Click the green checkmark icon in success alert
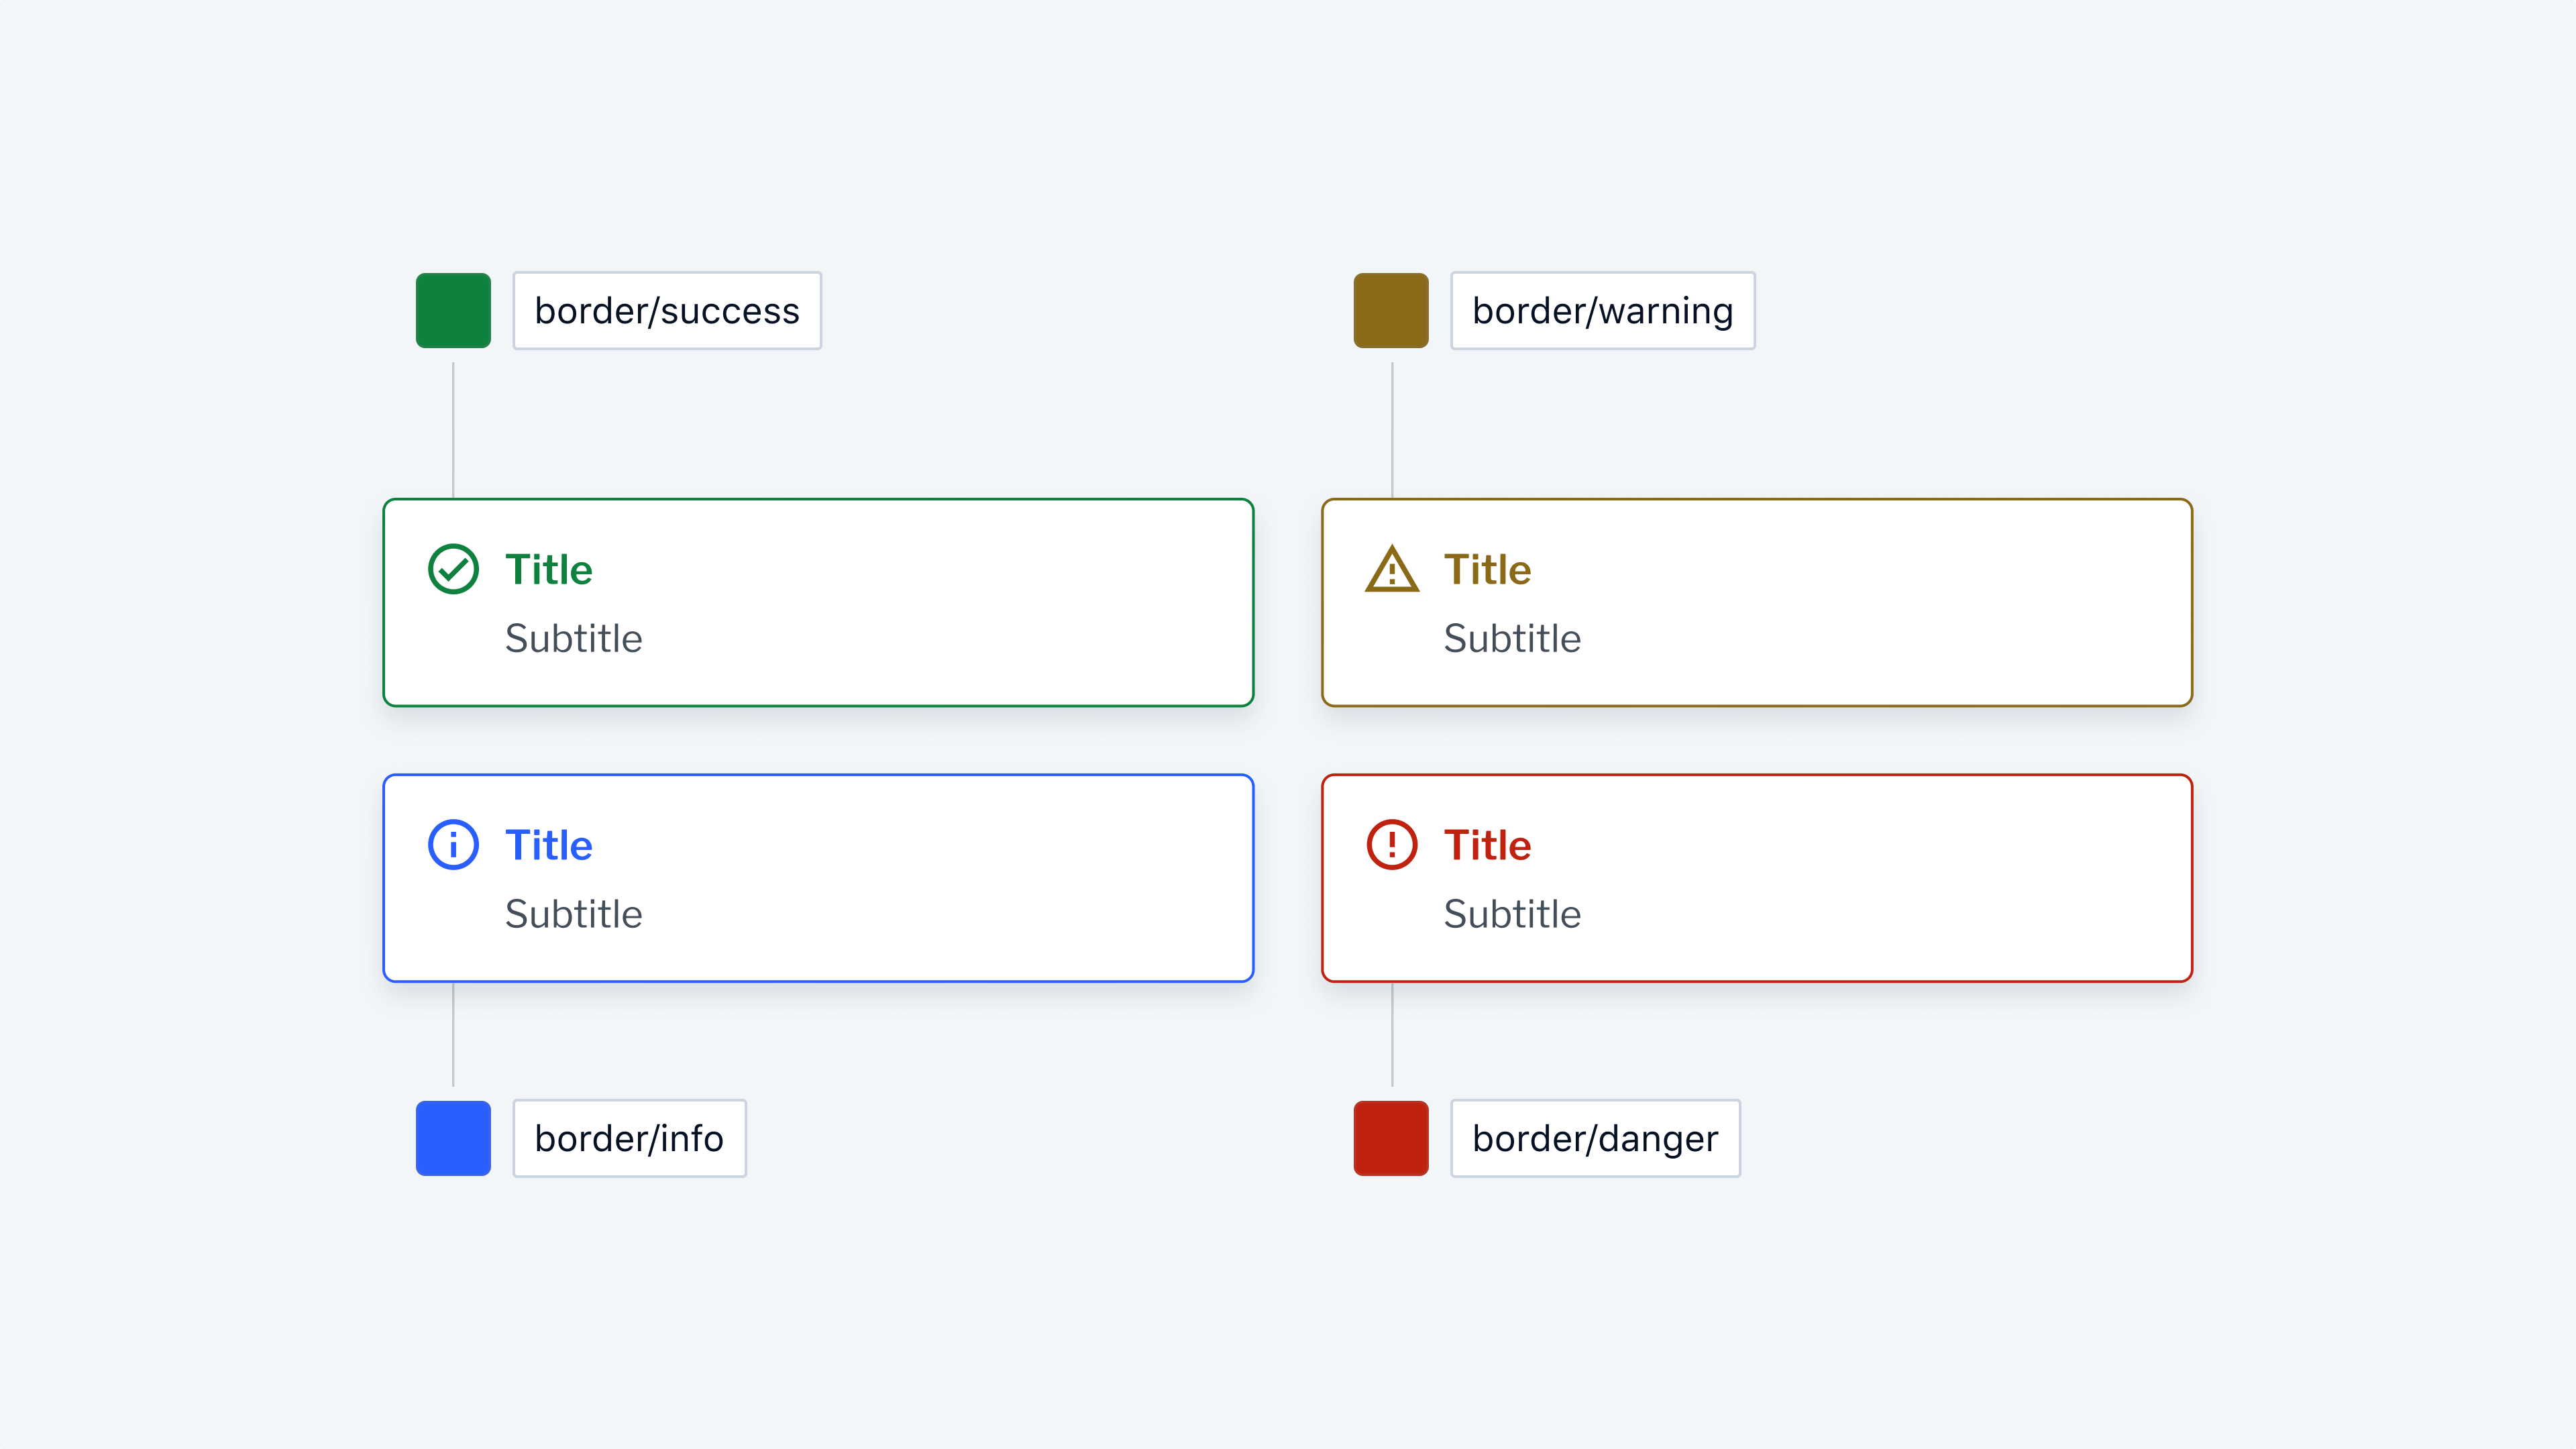The width and height of the screenshot is (2576, 1449). click(x=452, y=569)
